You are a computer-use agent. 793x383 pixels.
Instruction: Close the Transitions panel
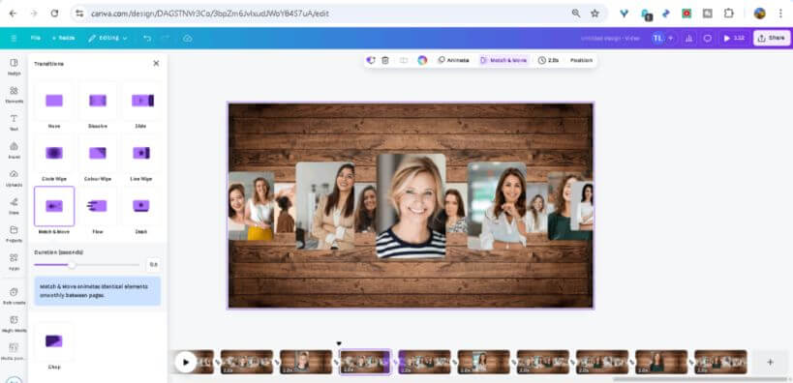tap(156, 63)
